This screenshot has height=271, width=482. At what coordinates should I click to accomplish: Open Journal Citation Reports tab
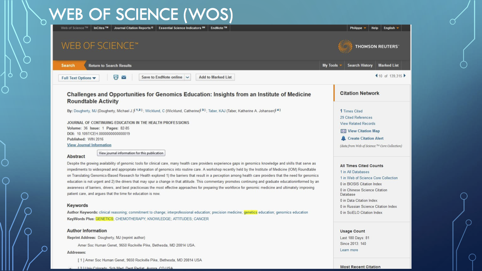(x=134, y=28)
